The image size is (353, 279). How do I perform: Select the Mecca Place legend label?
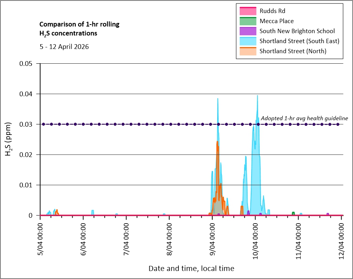(276, 21)
